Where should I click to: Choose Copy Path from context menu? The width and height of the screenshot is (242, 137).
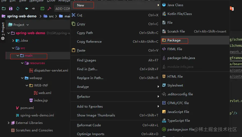pos(115,33)
